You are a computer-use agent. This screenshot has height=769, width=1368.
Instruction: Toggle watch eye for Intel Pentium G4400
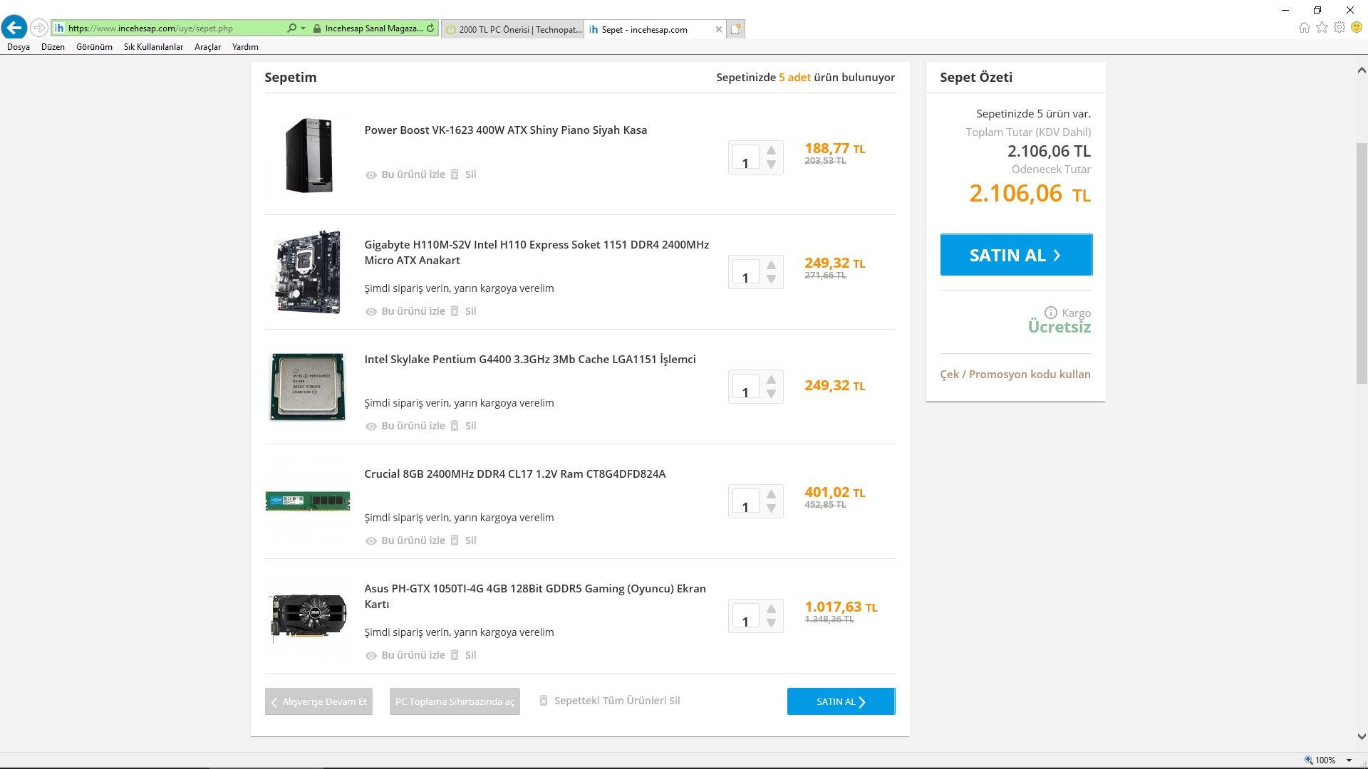point(370,427)
